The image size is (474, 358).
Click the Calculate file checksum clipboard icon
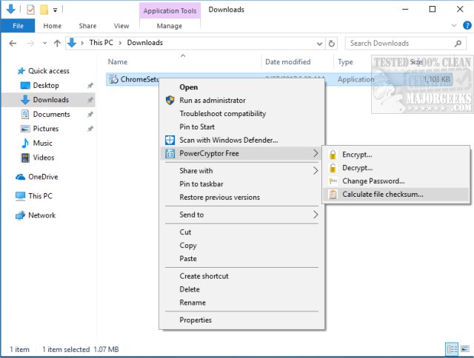tap(333, 195)
